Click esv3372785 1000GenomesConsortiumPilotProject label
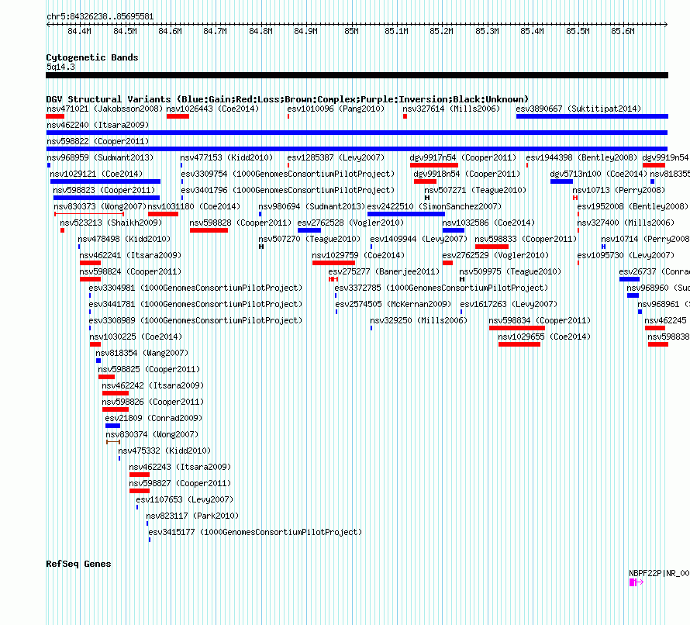This screenshot has width=690, height=625. [441, 288]
